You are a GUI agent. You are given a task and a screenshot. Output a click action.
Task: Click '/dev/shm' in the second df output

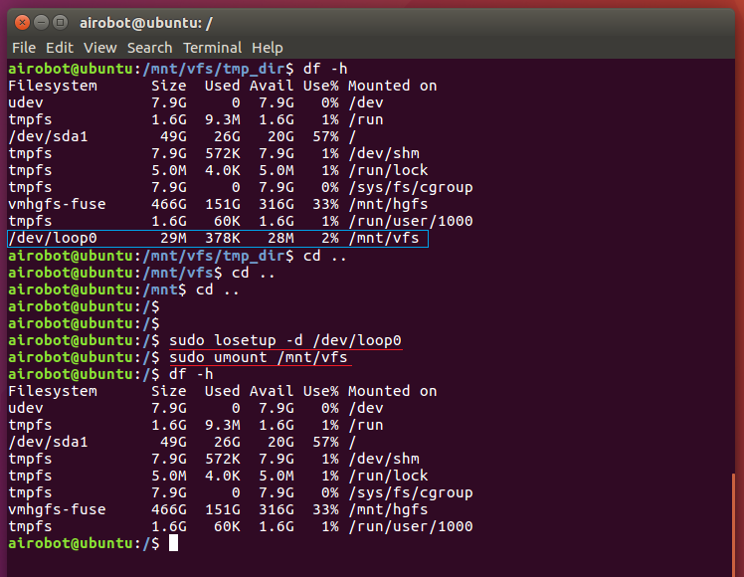point(384,459)
